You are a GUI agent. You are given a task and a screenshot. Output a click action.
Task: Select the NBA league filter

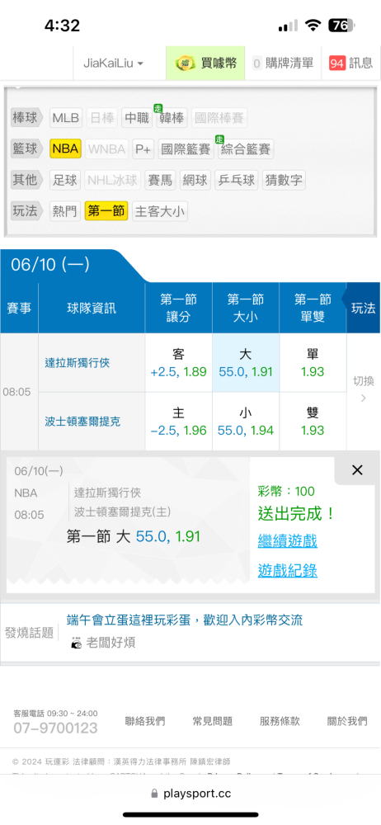click(66, 148)
